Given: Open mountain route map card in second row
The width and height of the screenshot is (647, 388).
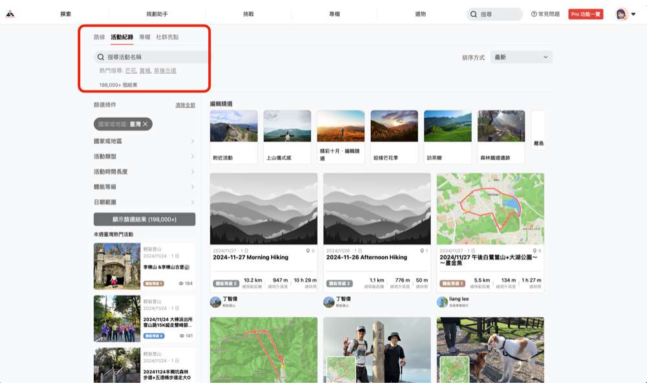Looking at the screenshot, I should pyautogui.click(x=264, y=350).
